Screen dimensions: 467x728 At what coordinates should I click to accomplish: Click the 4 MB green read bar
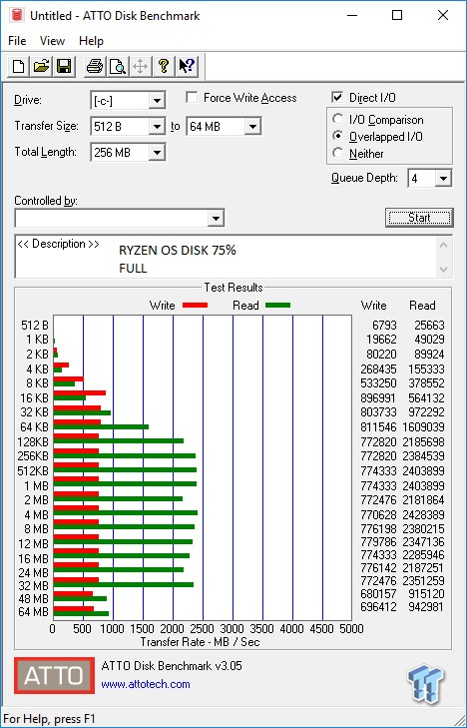coord(125,512)
